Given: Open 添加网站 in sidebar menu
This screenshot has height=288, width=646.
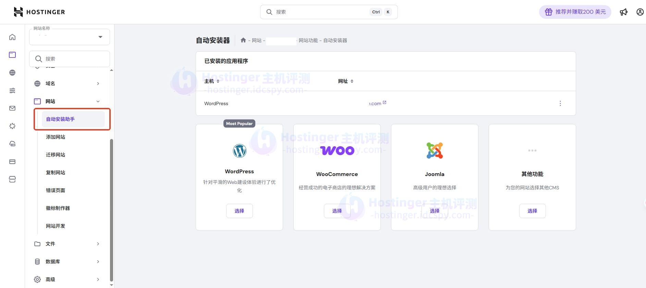Looking at the screenshot, I should click(x=56, y=137).
